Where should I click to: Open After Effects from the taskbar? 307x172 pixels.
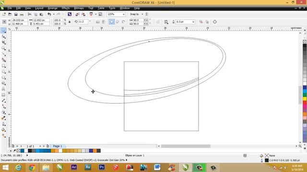[x=74, y=168]
